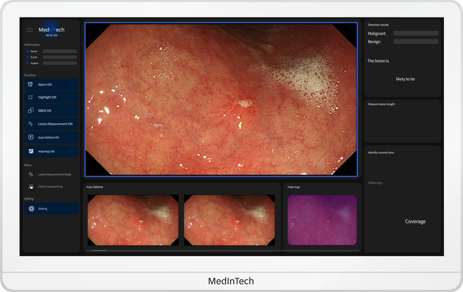The image size is (463, 292).
Task: Click the Highlight square icon
Action: [31, 97]
